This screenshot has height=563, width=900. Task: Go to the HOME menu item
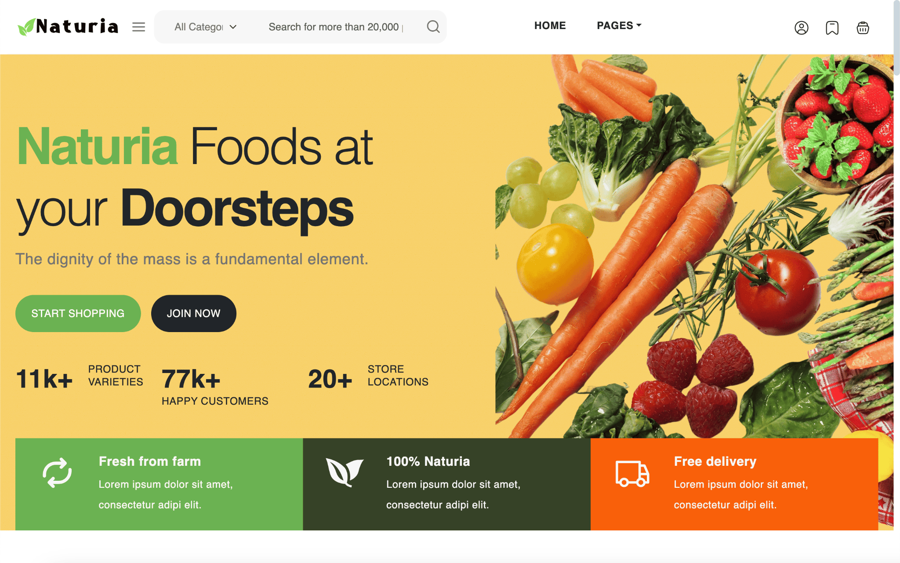coord(550,26)
